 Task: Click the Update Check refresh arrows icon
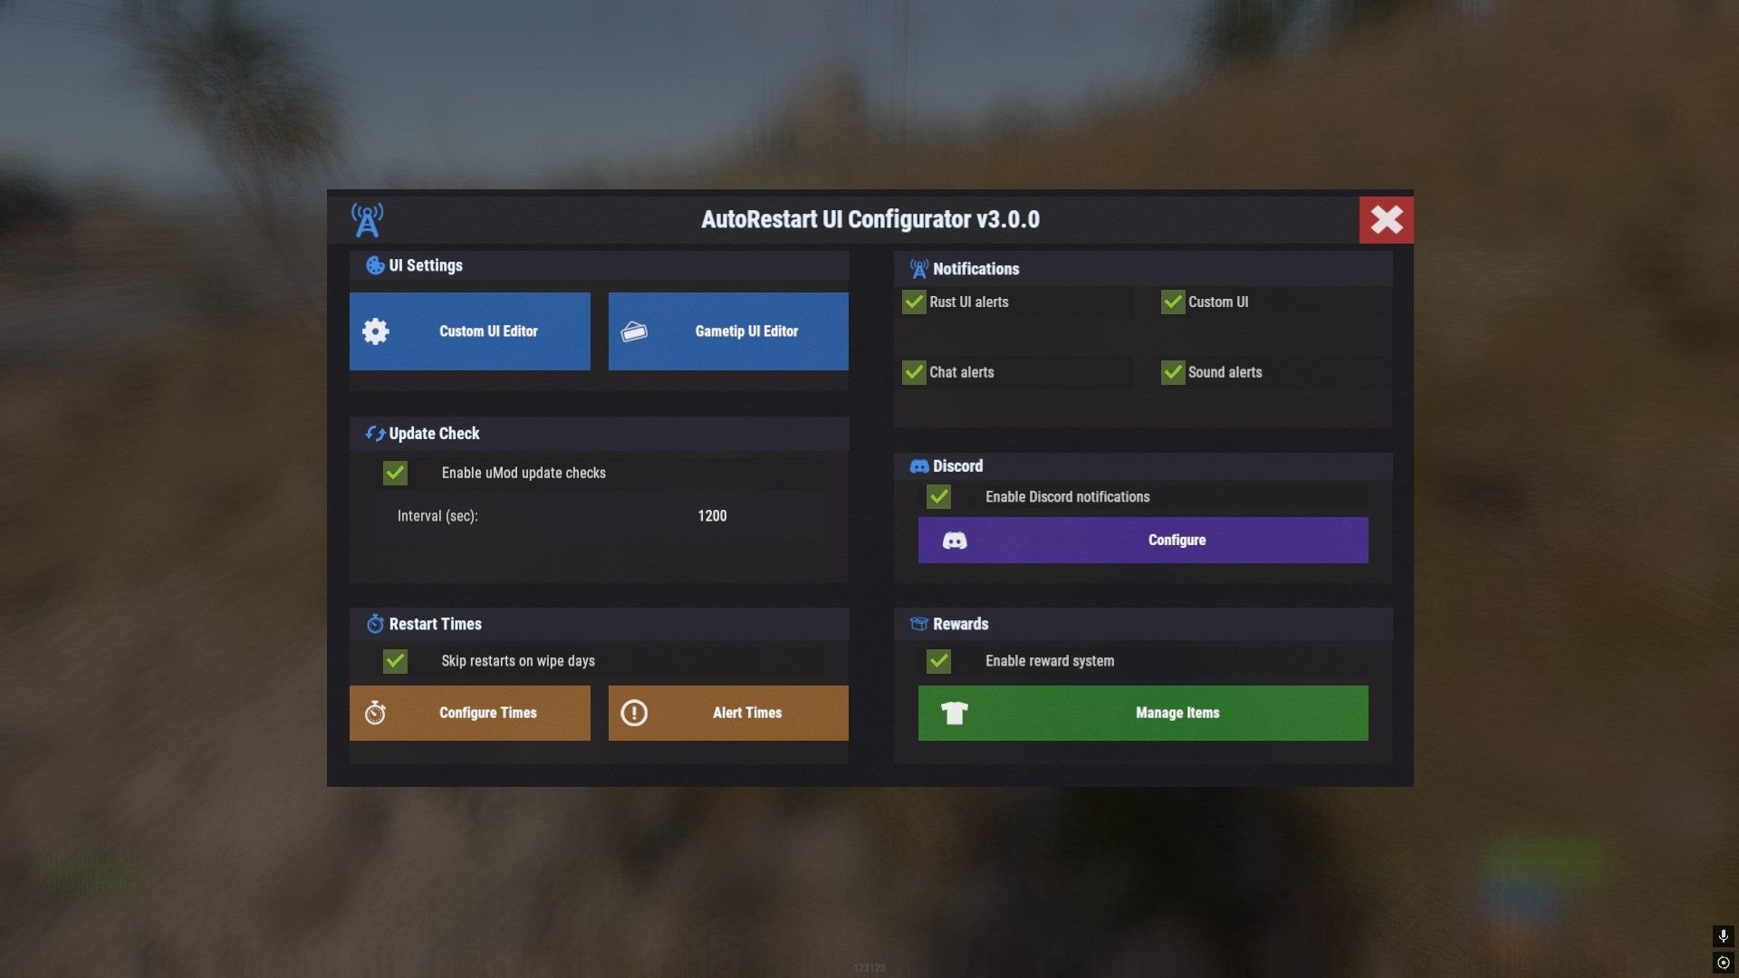click(x=375, y=434)
